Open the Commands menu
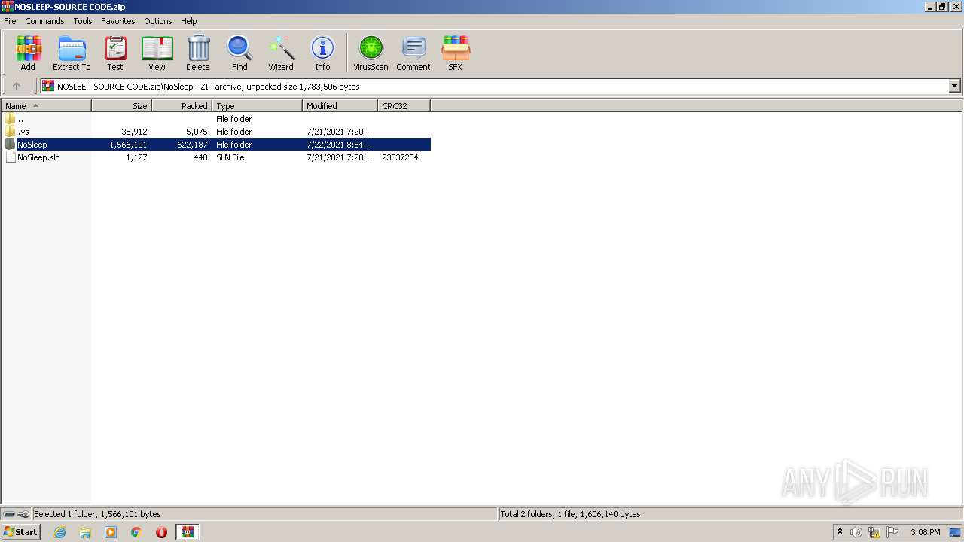 tap(44, 21)
